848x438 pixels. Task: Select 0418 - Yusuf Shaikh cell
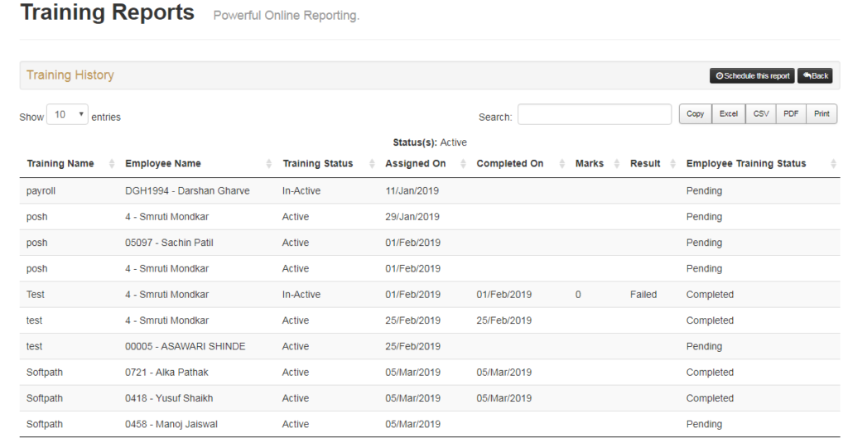coord(169,398)
